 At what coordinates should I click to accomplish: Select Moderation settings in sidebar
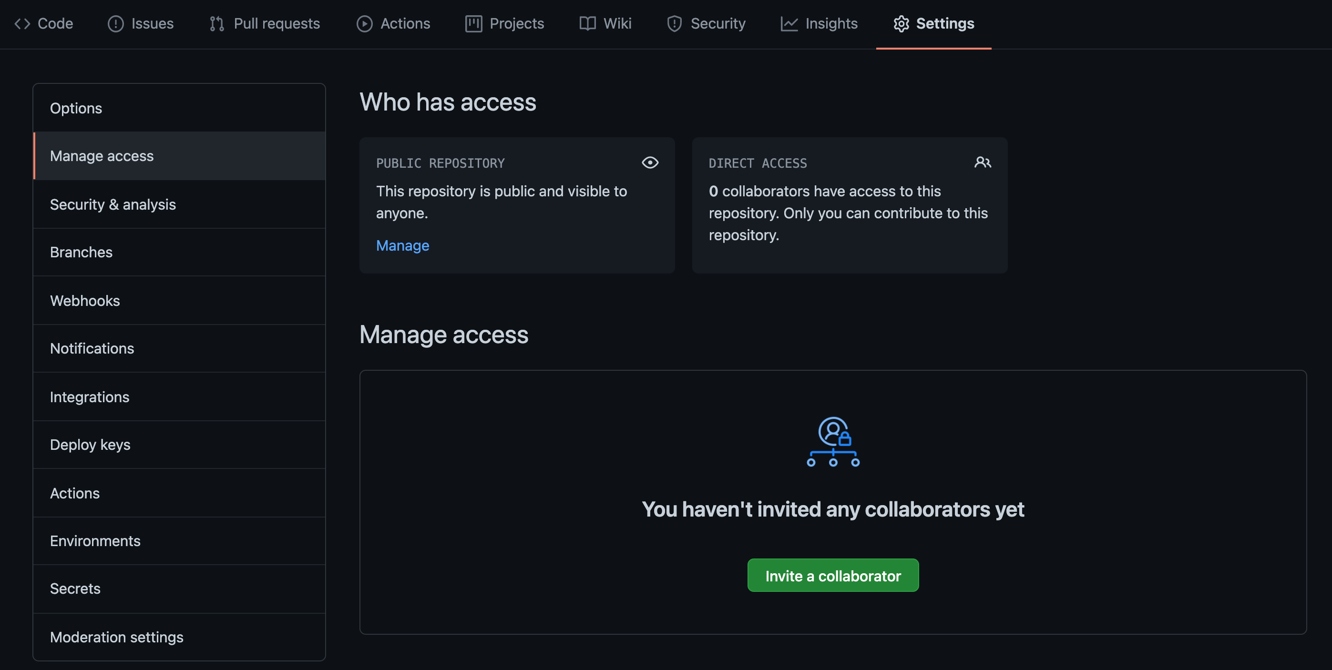(x=116, y=637)
